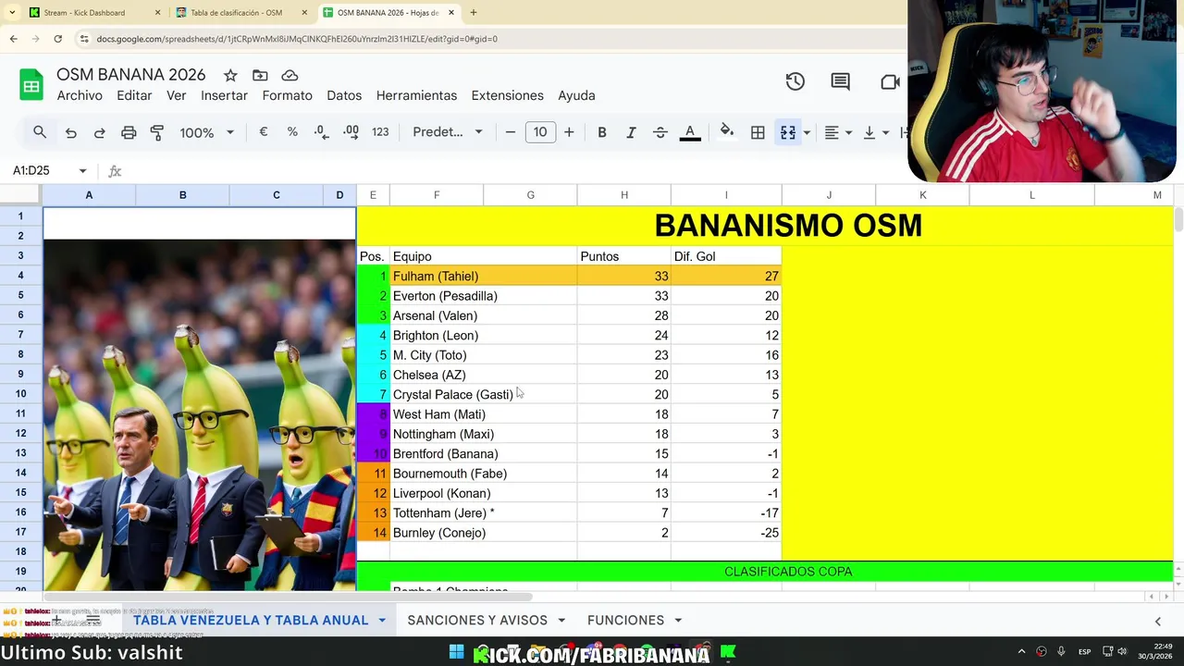Apply euro currency format

pos(264,132)
